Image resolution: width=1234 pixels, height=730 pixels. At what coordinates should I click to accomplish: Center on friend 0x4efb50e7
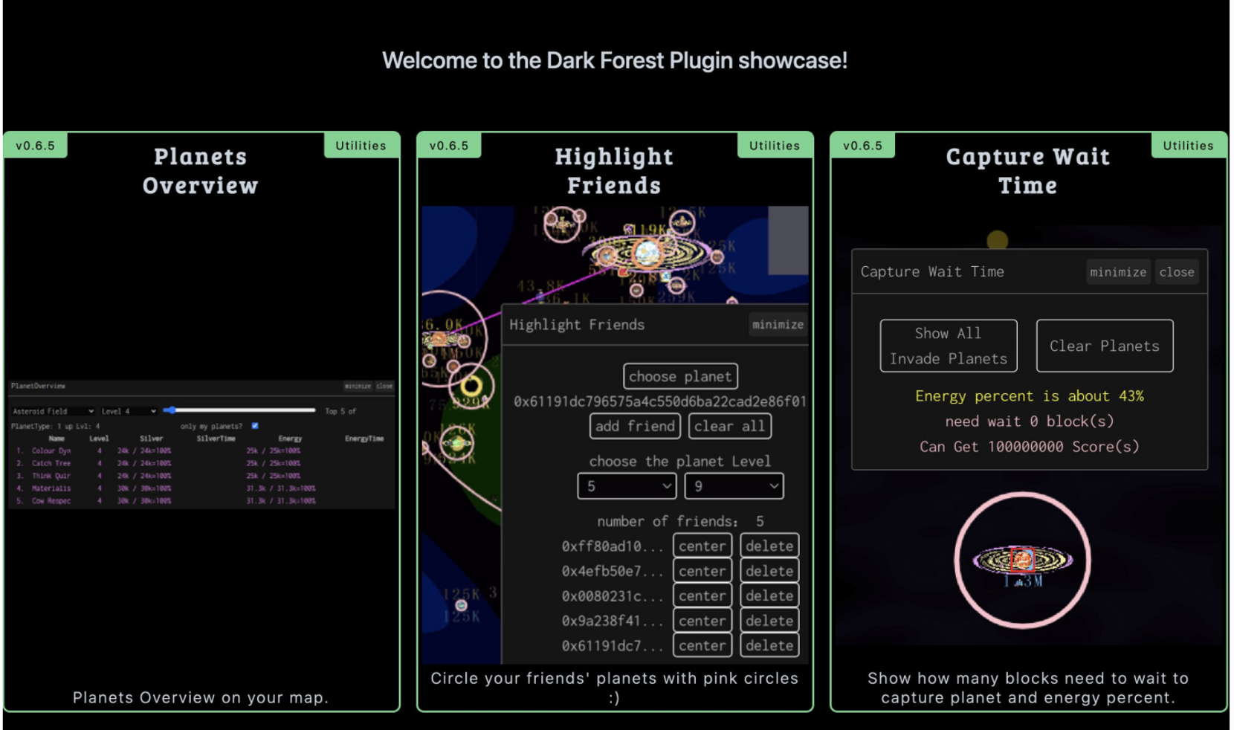coord(702,571)
